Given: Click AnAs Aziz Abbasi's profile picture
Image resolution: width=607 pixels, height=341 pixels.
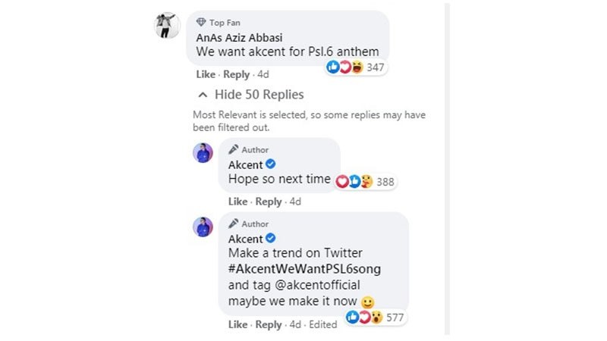Looking at the screenshot, I should [167, 26].
